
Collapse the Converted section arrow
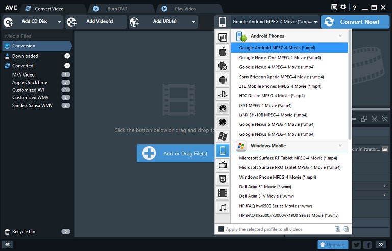[67, 66]
